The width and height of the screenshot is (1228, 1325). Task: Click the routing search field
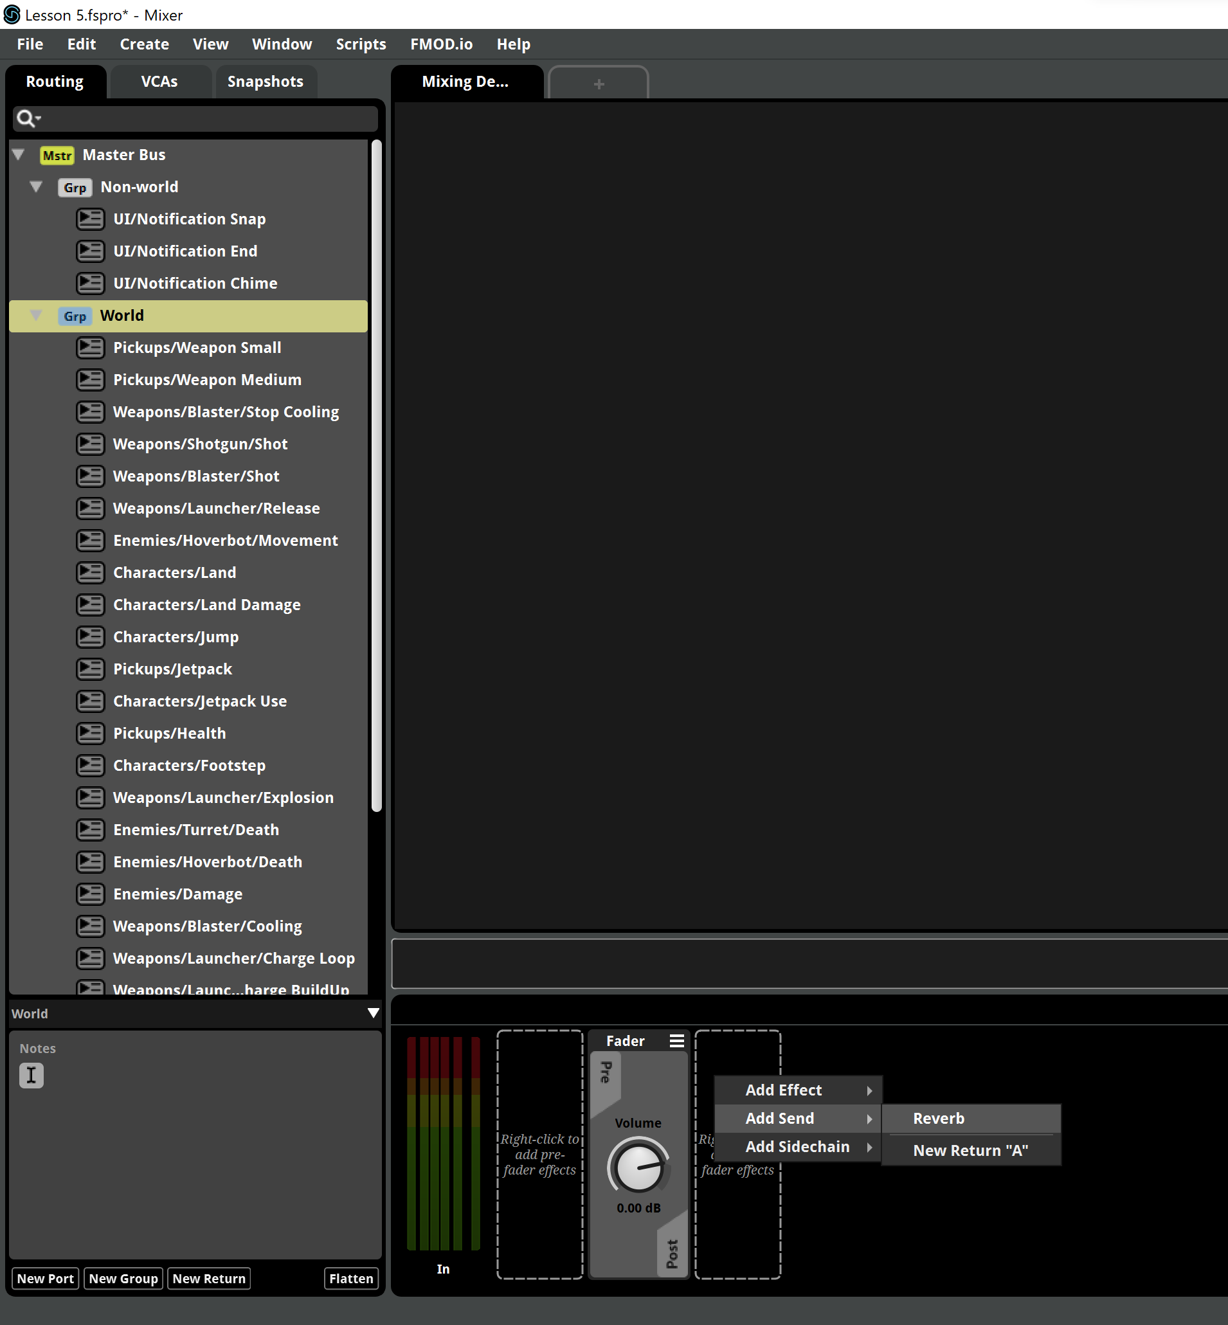pyautogui.click(x=195, y=119)
